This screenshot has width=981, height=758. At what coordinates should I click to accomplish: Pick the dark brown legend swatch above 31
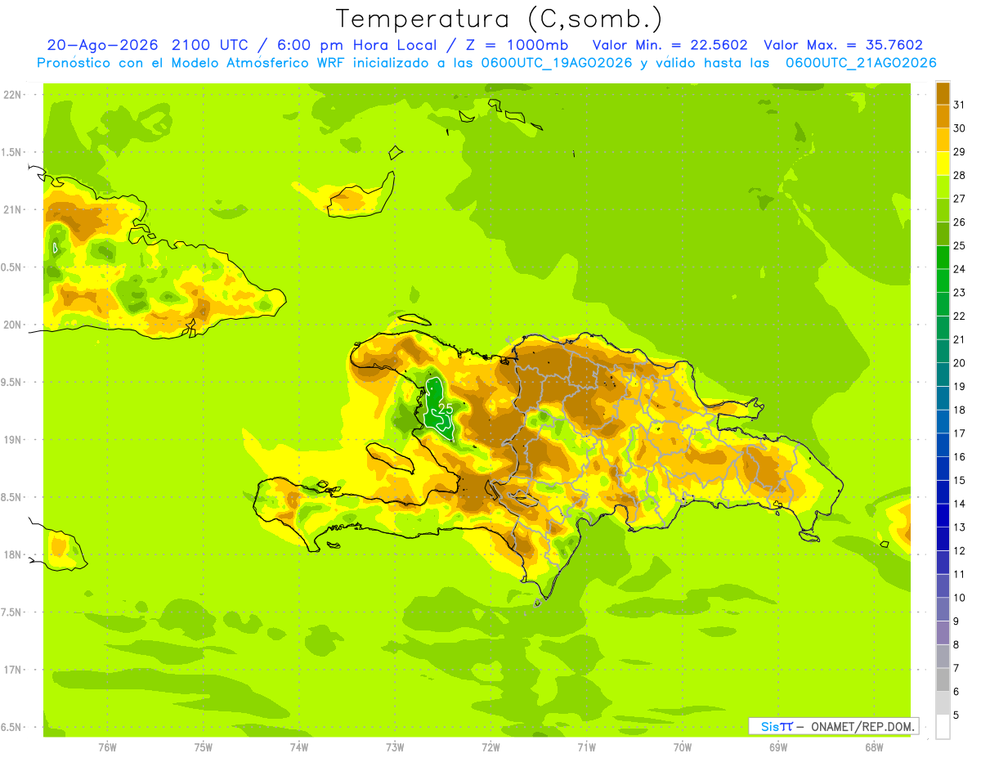943,93
